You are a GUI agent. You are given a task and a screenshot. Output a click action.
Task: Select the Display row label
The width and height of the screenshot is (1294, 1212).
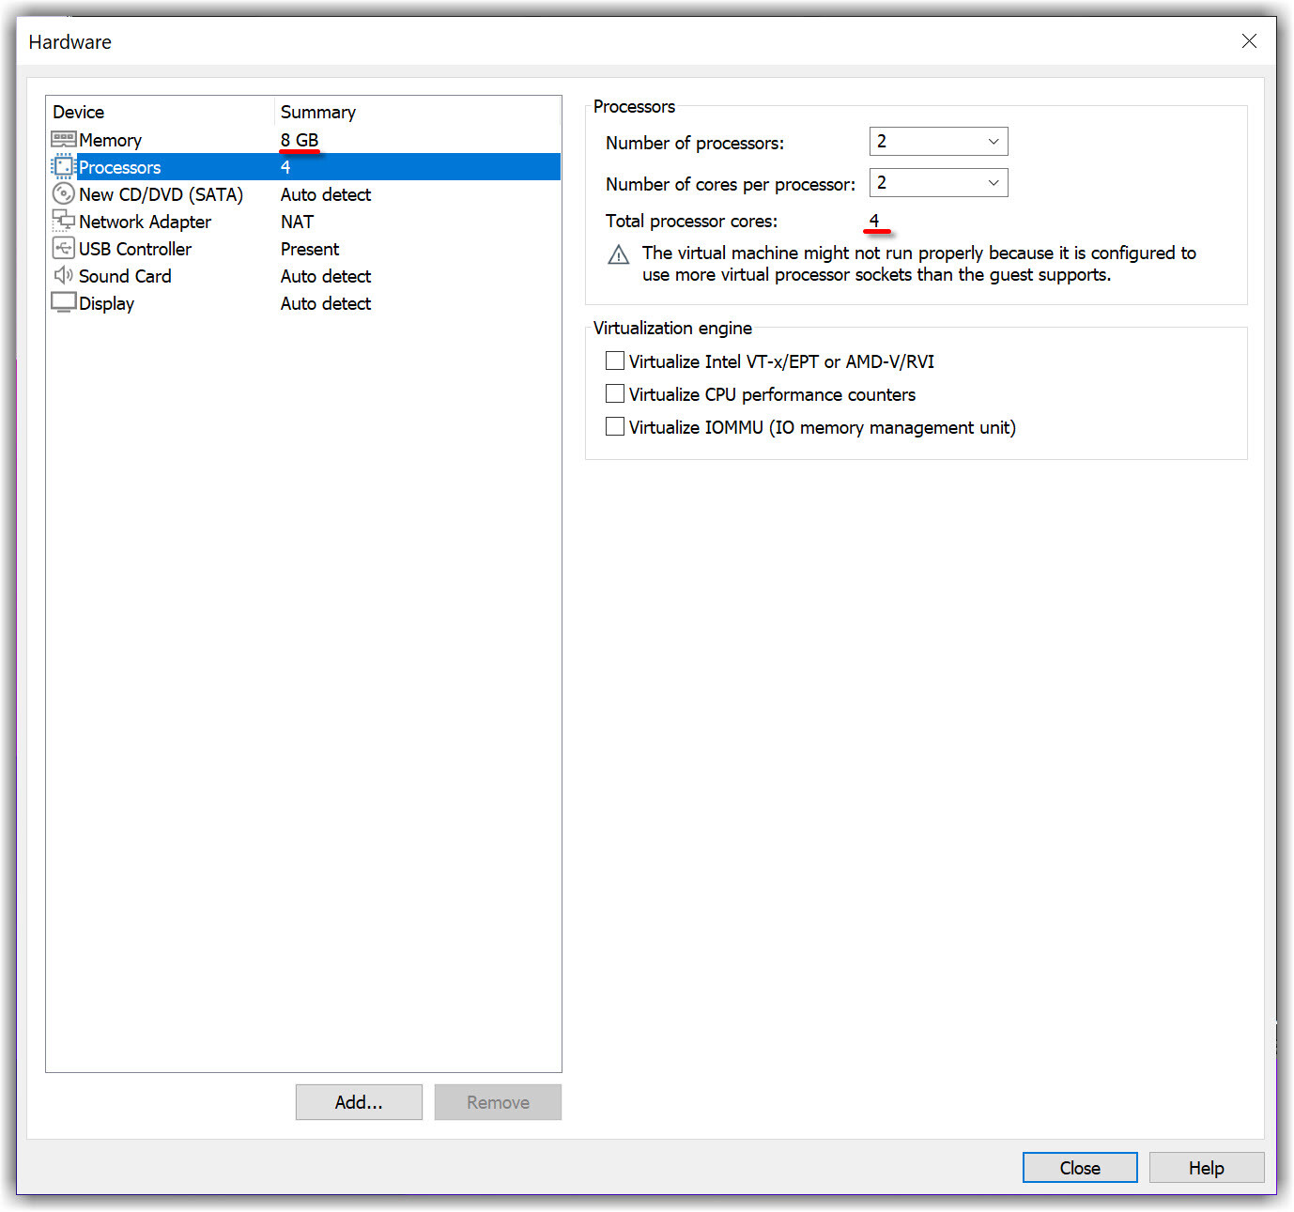[106, 304]
